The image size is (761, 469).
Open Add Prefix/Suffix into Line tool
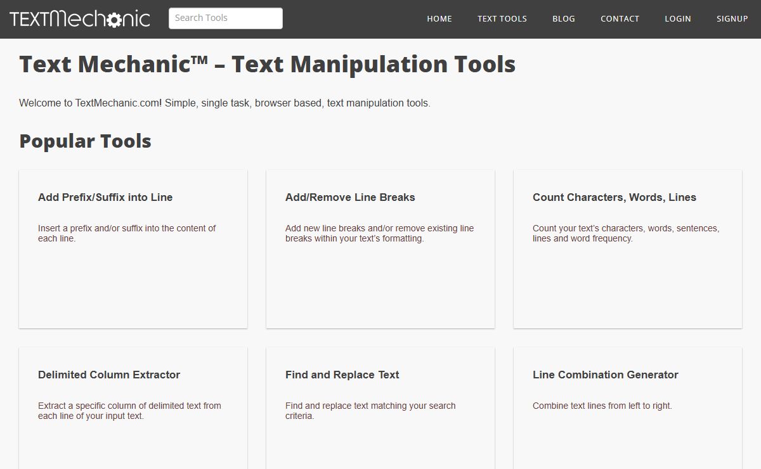[x=105, y=197]
